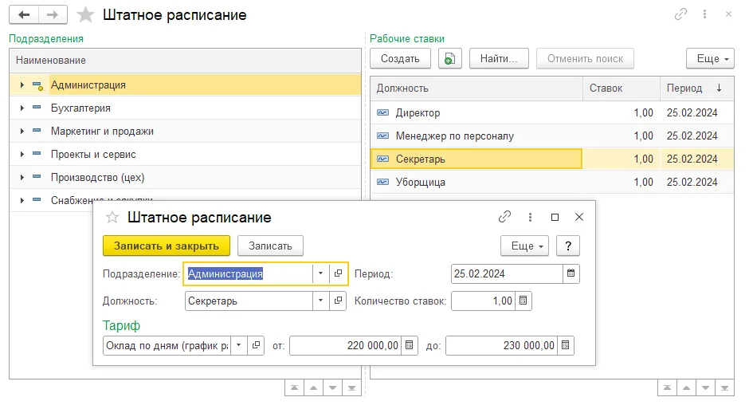
Task: Click sort arrow in Период column header
Action: (719, 88)
